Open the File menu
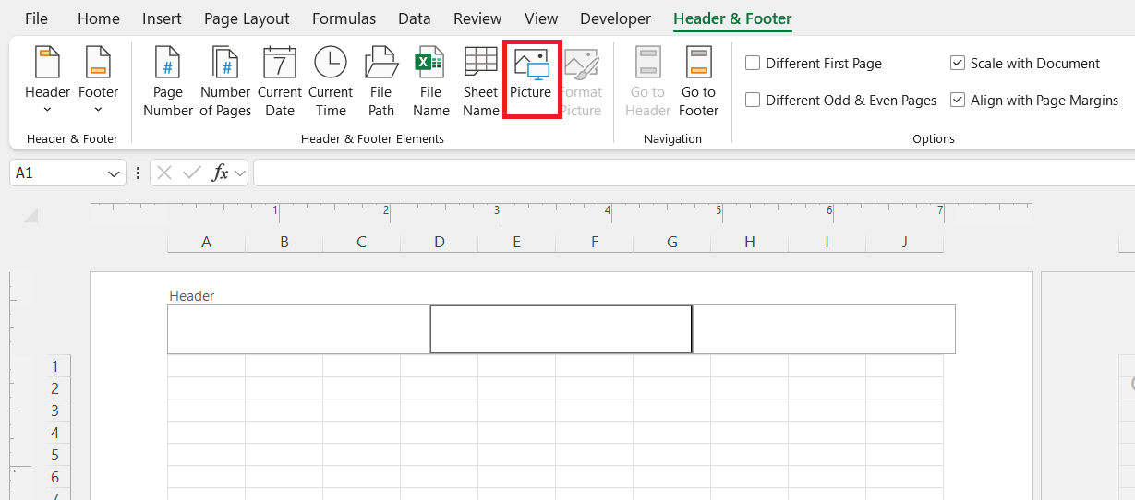This screenshot has width=1135, height=500. (x=36, y=18)
